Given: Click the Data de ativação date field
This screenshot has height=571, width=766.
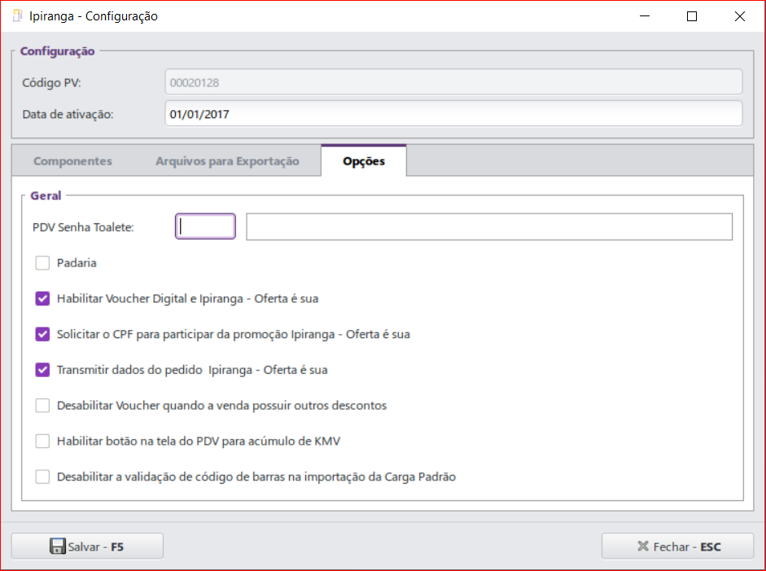Looking at the screenshot, I should 453,113.
